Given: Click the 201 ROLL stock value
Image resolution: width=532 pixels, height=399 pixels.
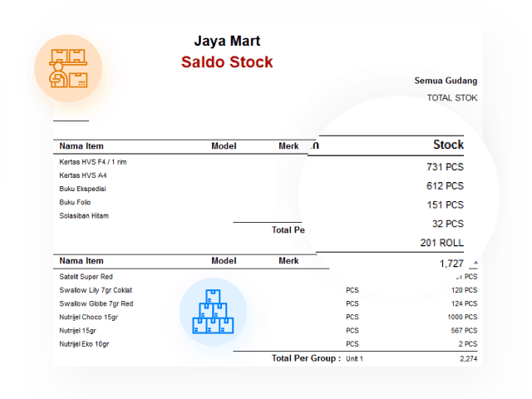Looking at the screenshot, I should [442, 243].
